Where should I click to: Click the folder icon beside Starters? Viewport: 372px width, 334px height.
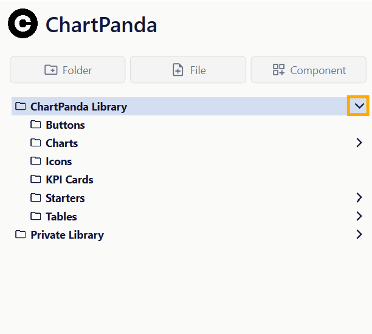click(x=36, y=198)
